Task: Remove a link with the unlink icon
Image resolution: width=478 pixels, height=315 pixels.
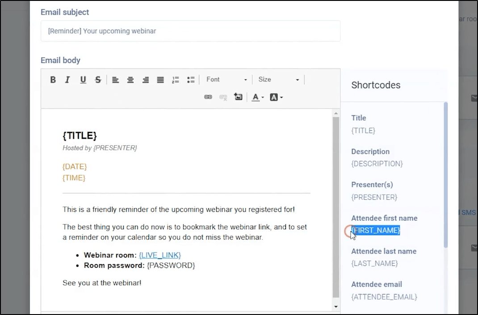Action: (x=223, y=97)
